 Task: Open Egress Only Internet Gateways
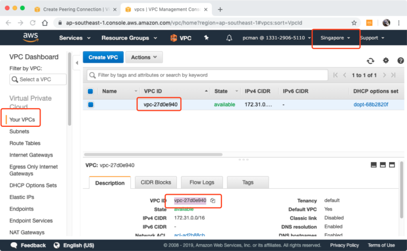click(x=33, y=170)
